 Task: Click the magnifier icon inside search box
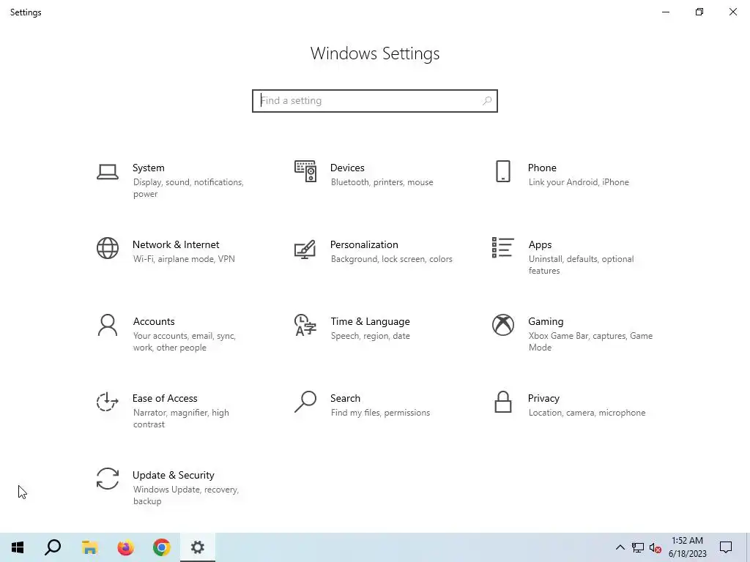coord(487,101)
